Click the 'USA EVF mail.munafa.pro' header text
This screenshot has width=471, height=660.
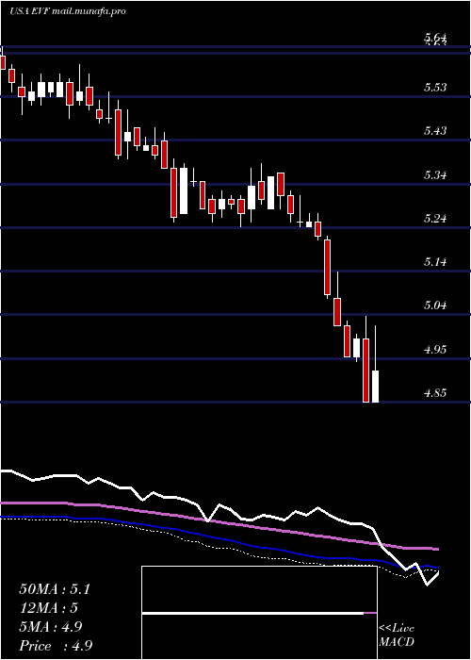pyautogui.click(x=68, y=11)
